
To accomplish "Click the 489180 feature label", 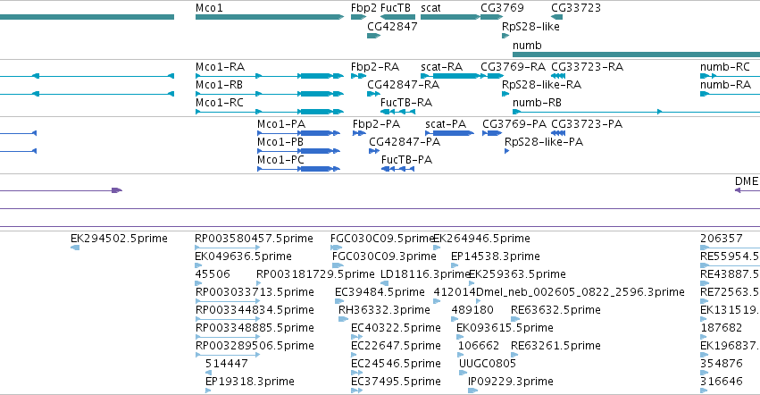I will tap(472, 310).
